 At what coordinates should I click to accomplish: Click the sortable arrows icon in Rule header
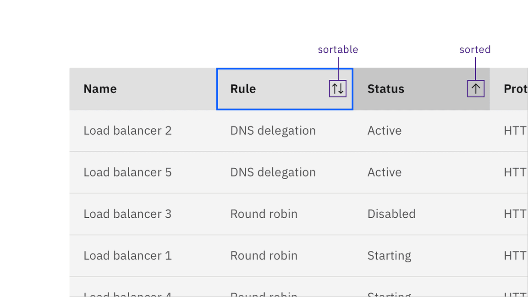click(x=338, y=89)
